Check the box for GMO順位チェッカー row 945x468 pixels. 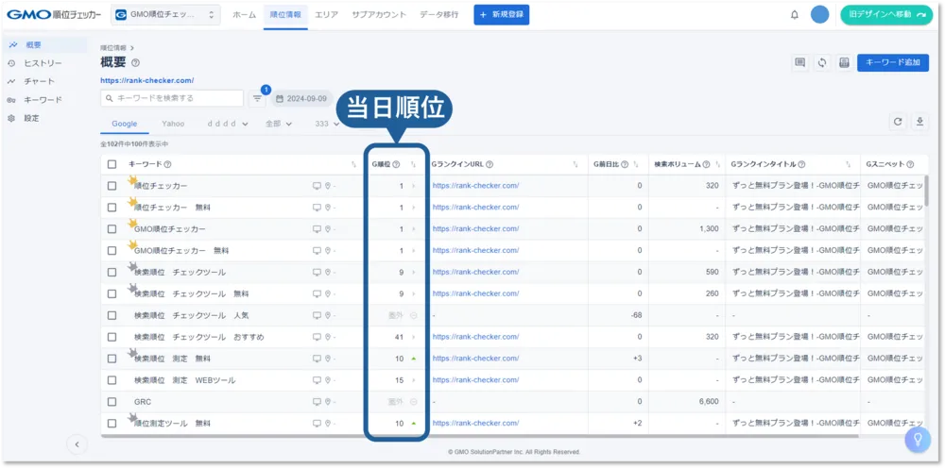pyautogui.click(x=112, y=229)
